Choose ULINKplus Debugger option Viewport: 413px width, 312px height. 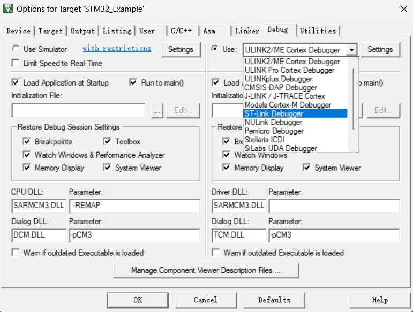tap(295, 79)
